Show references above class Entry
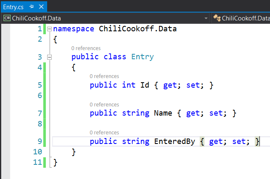This screenshot has width=270, height=179. pos(86,48)
